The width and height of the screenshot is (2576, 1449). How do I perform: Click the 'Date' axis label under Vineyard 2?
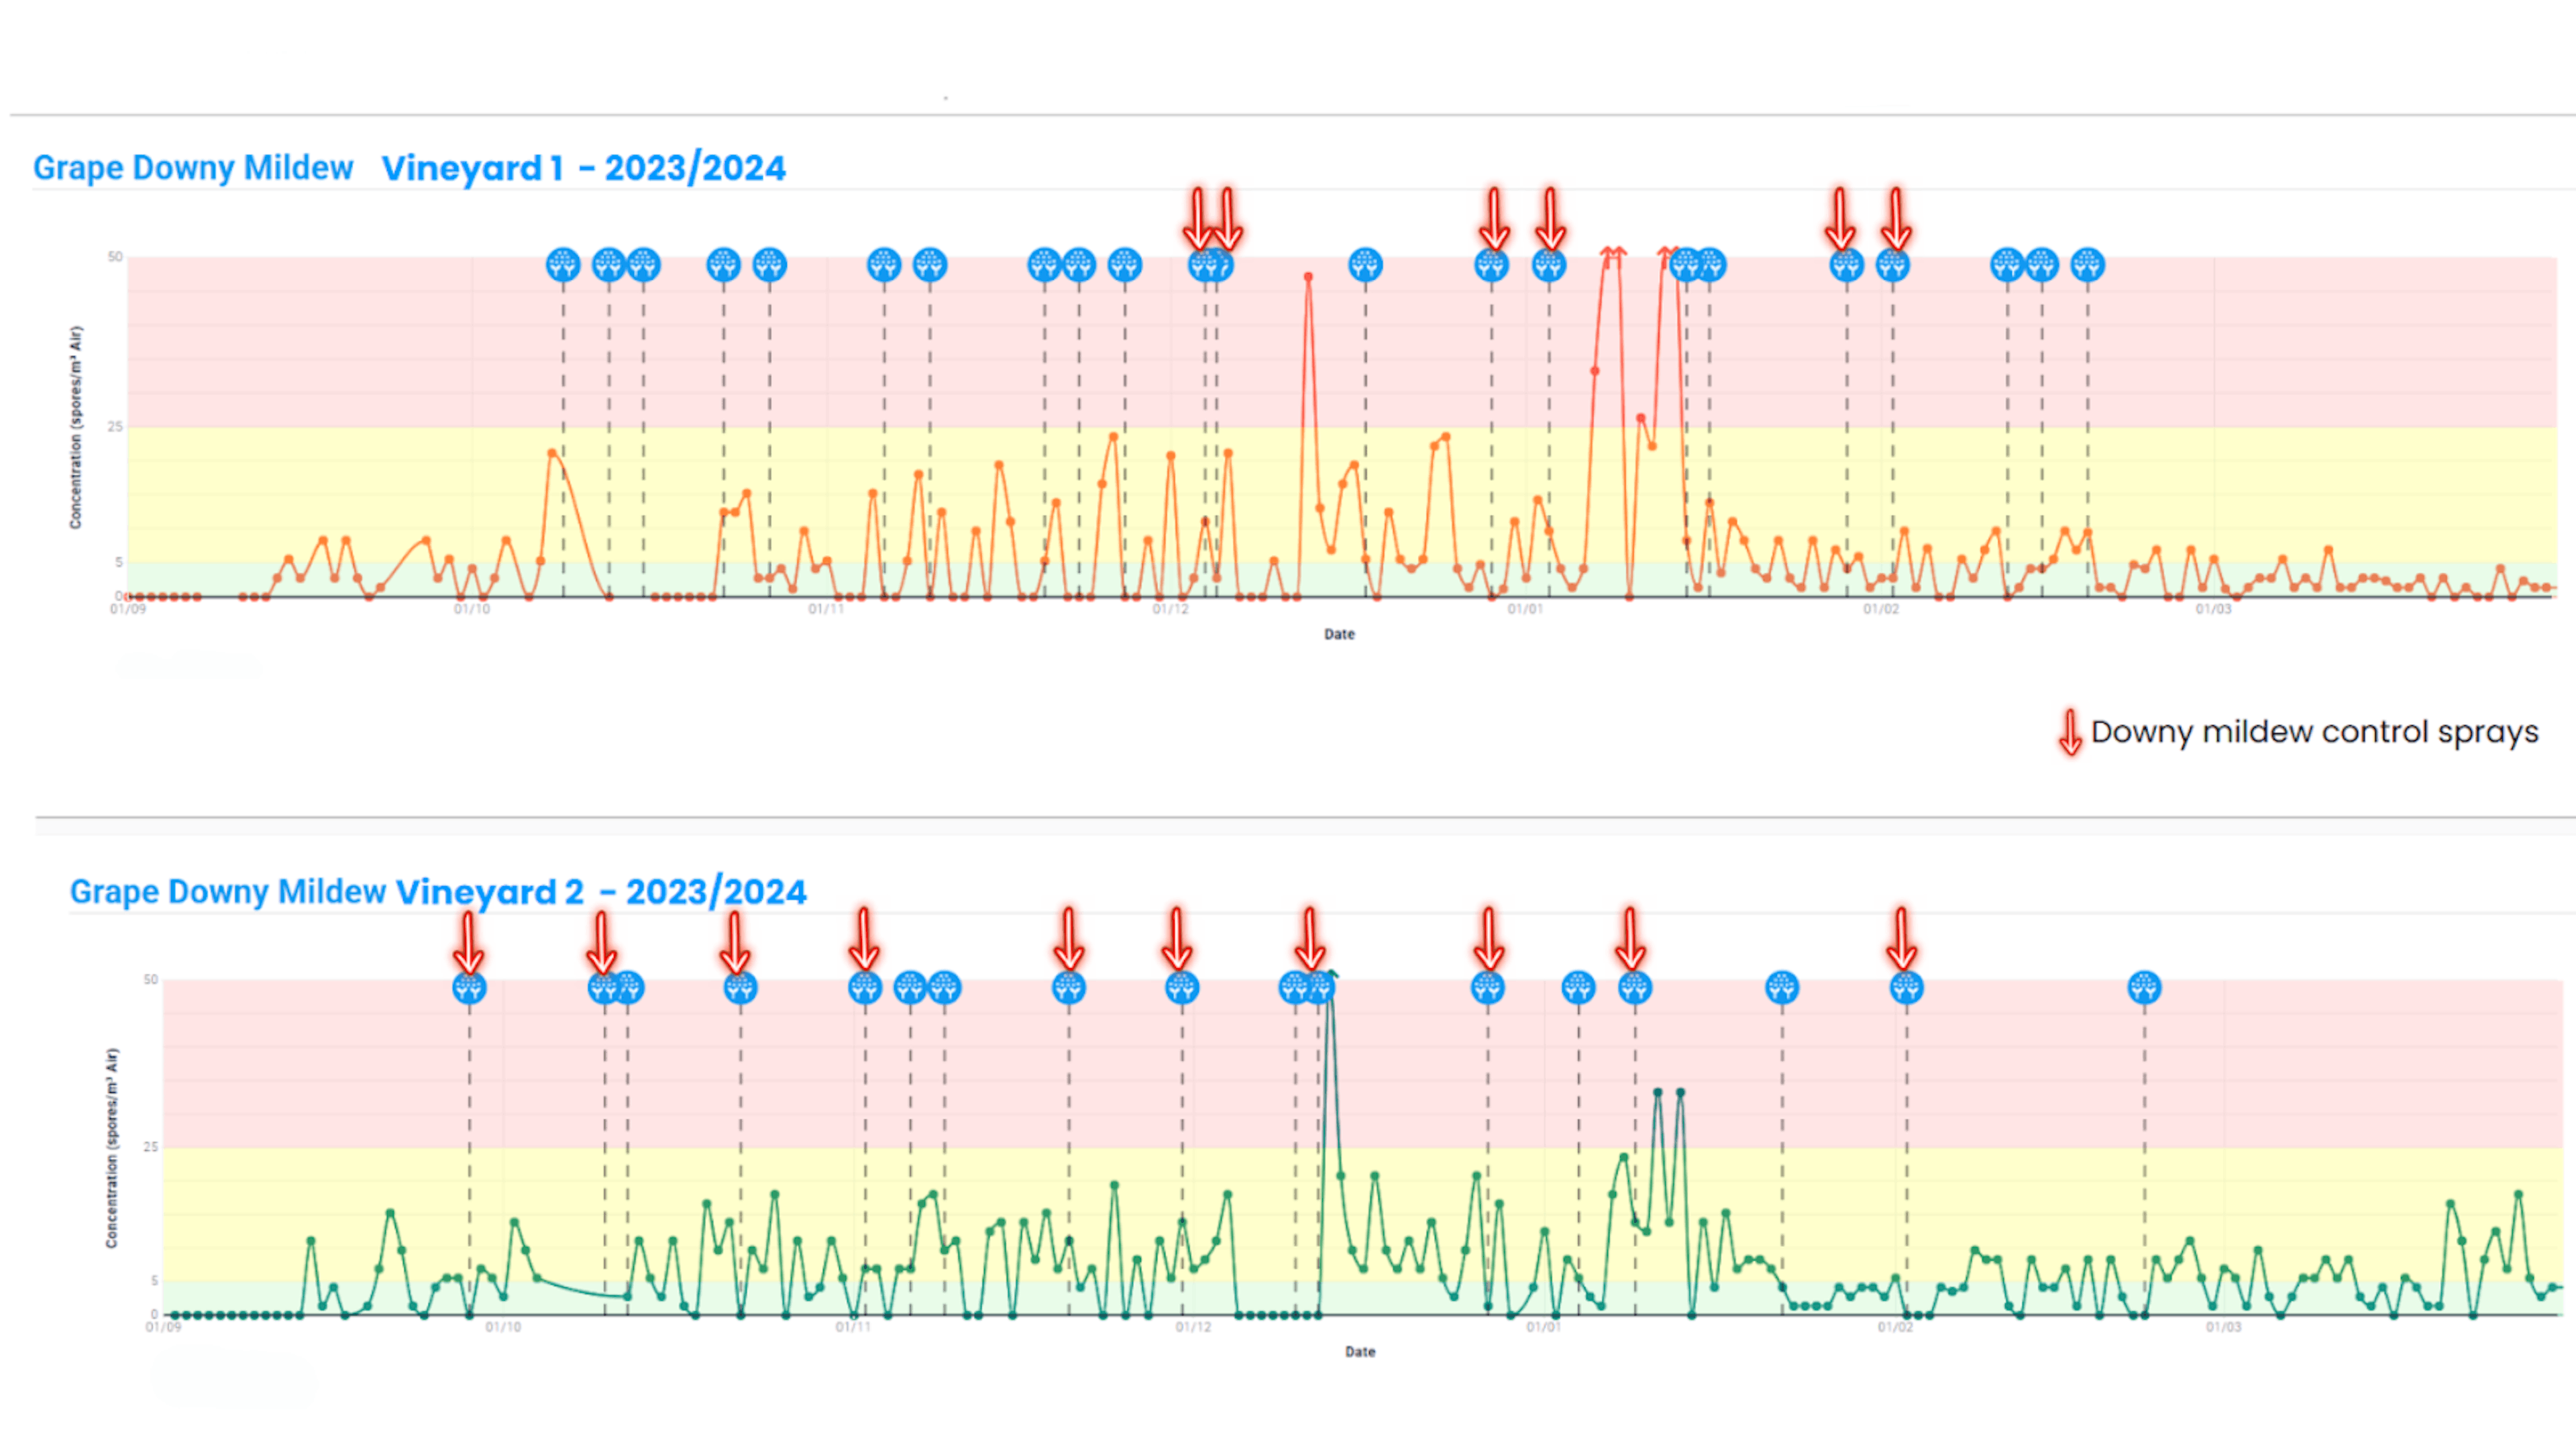click(1360, 1352)
